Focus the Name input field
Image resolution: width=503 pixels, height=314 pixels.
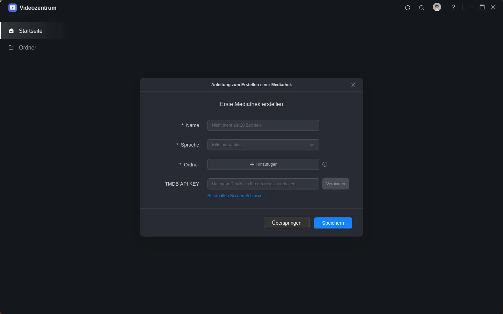click(x=263, y=125)
